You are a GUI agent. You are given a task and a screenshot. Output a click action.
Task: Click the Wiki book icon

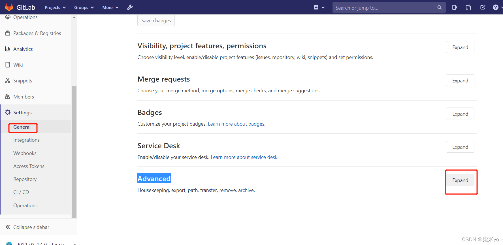(8, 65)
